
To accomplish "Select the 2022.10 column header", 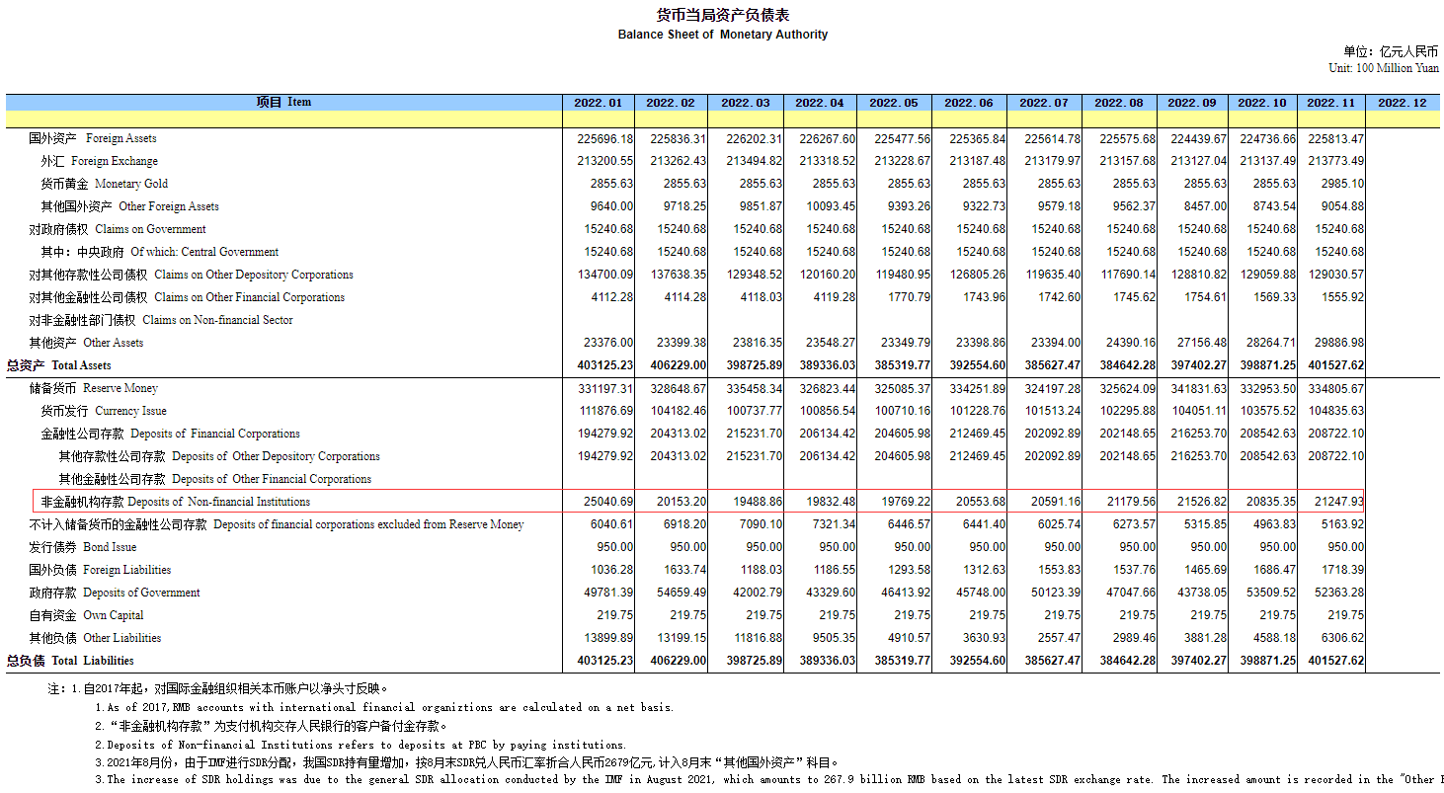I will click(1262, 103).
